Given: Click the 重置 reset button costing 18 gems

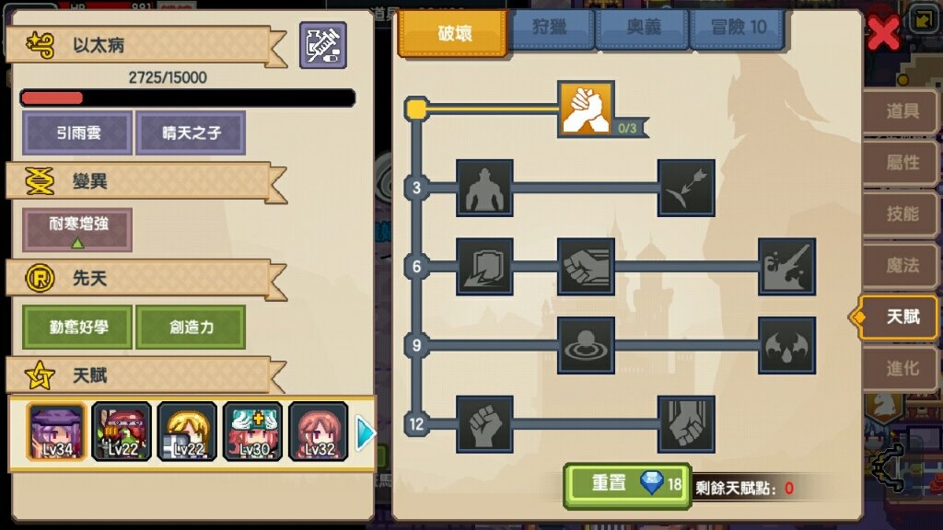Looking at the screenshot, I should point(627,484).
